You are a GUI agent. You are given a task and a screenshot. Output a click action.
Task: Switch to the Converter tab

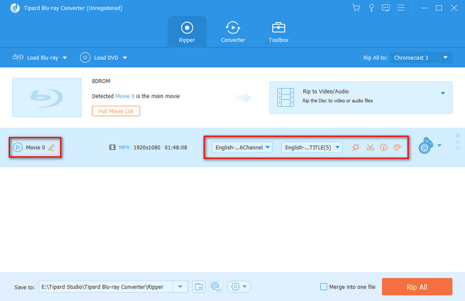point(233,32)
